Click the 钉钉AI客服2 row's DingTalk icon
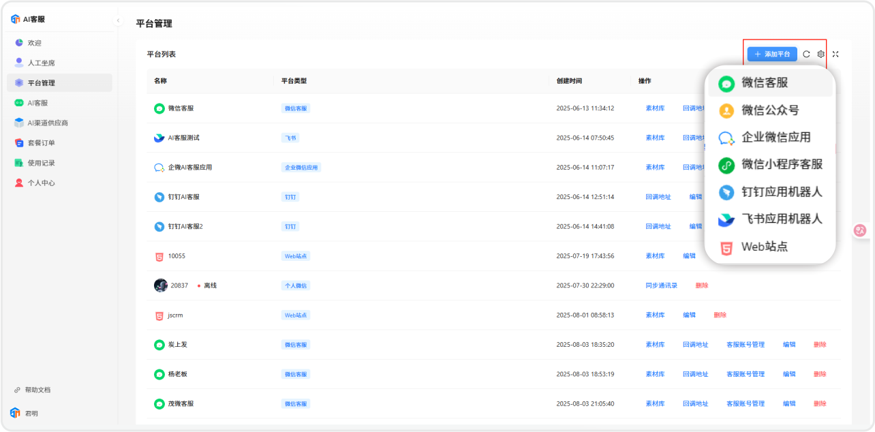The width and height of the screenshot is (875, 432). (159, 226)
